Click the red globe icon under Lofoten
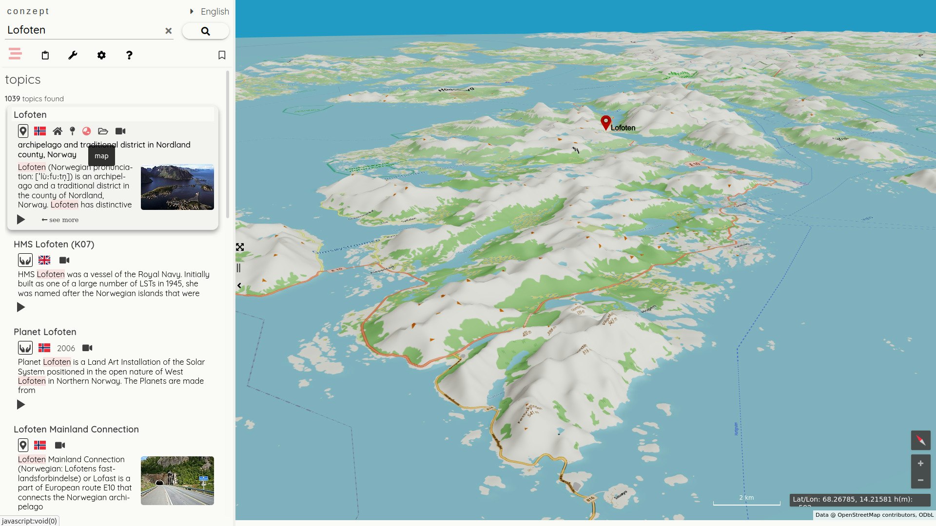The width and height of the screenshot is (936, 526). coord(87,131)
